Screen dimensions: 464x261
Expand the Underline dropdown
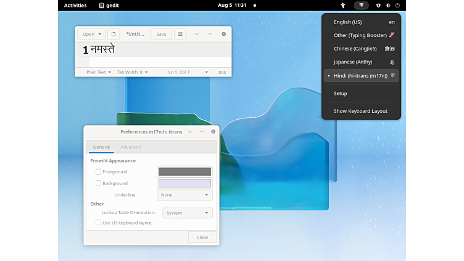click(x=185, y=195)
